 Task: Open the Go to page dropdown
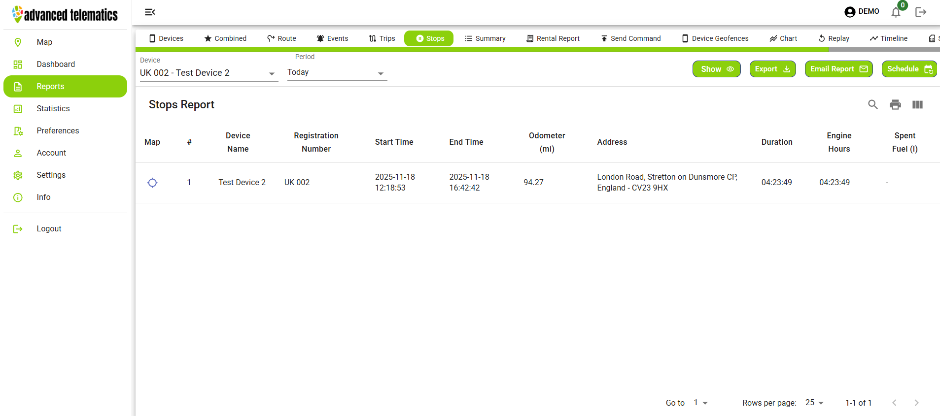700,403
